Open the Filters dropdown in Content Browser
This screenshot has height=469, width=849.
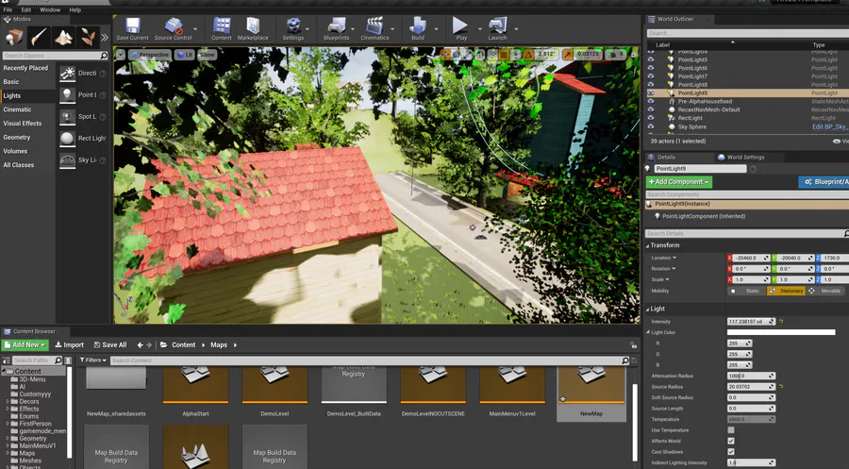(93, 360)
